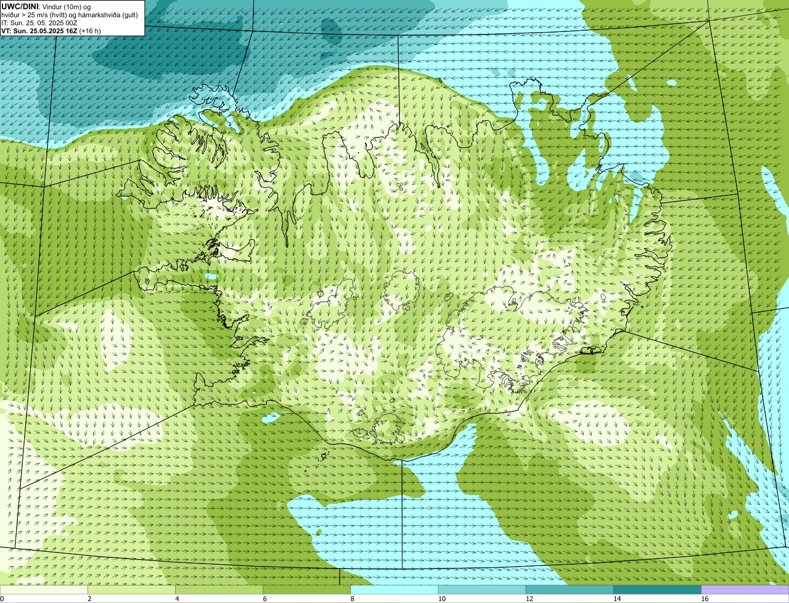The image size is (789, 603).
Task: Click the legend scale label '14'
Action: [617, 599]
